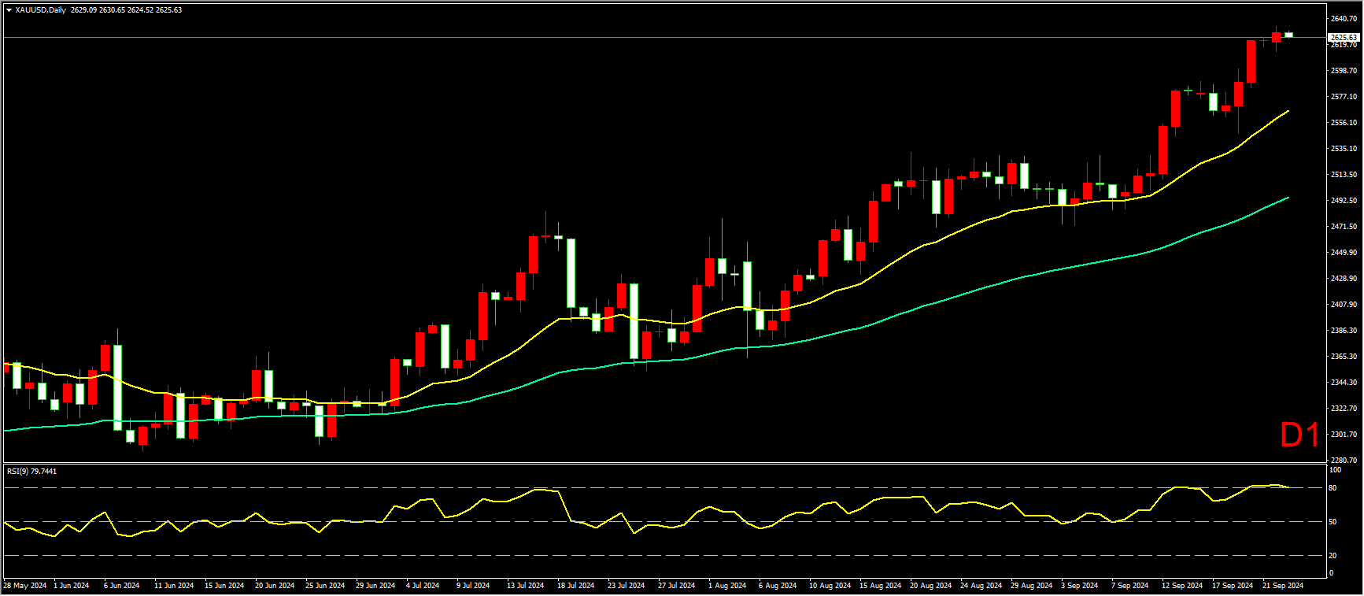Click the RSI level 80 scale label

click(x=1333, y=488)
